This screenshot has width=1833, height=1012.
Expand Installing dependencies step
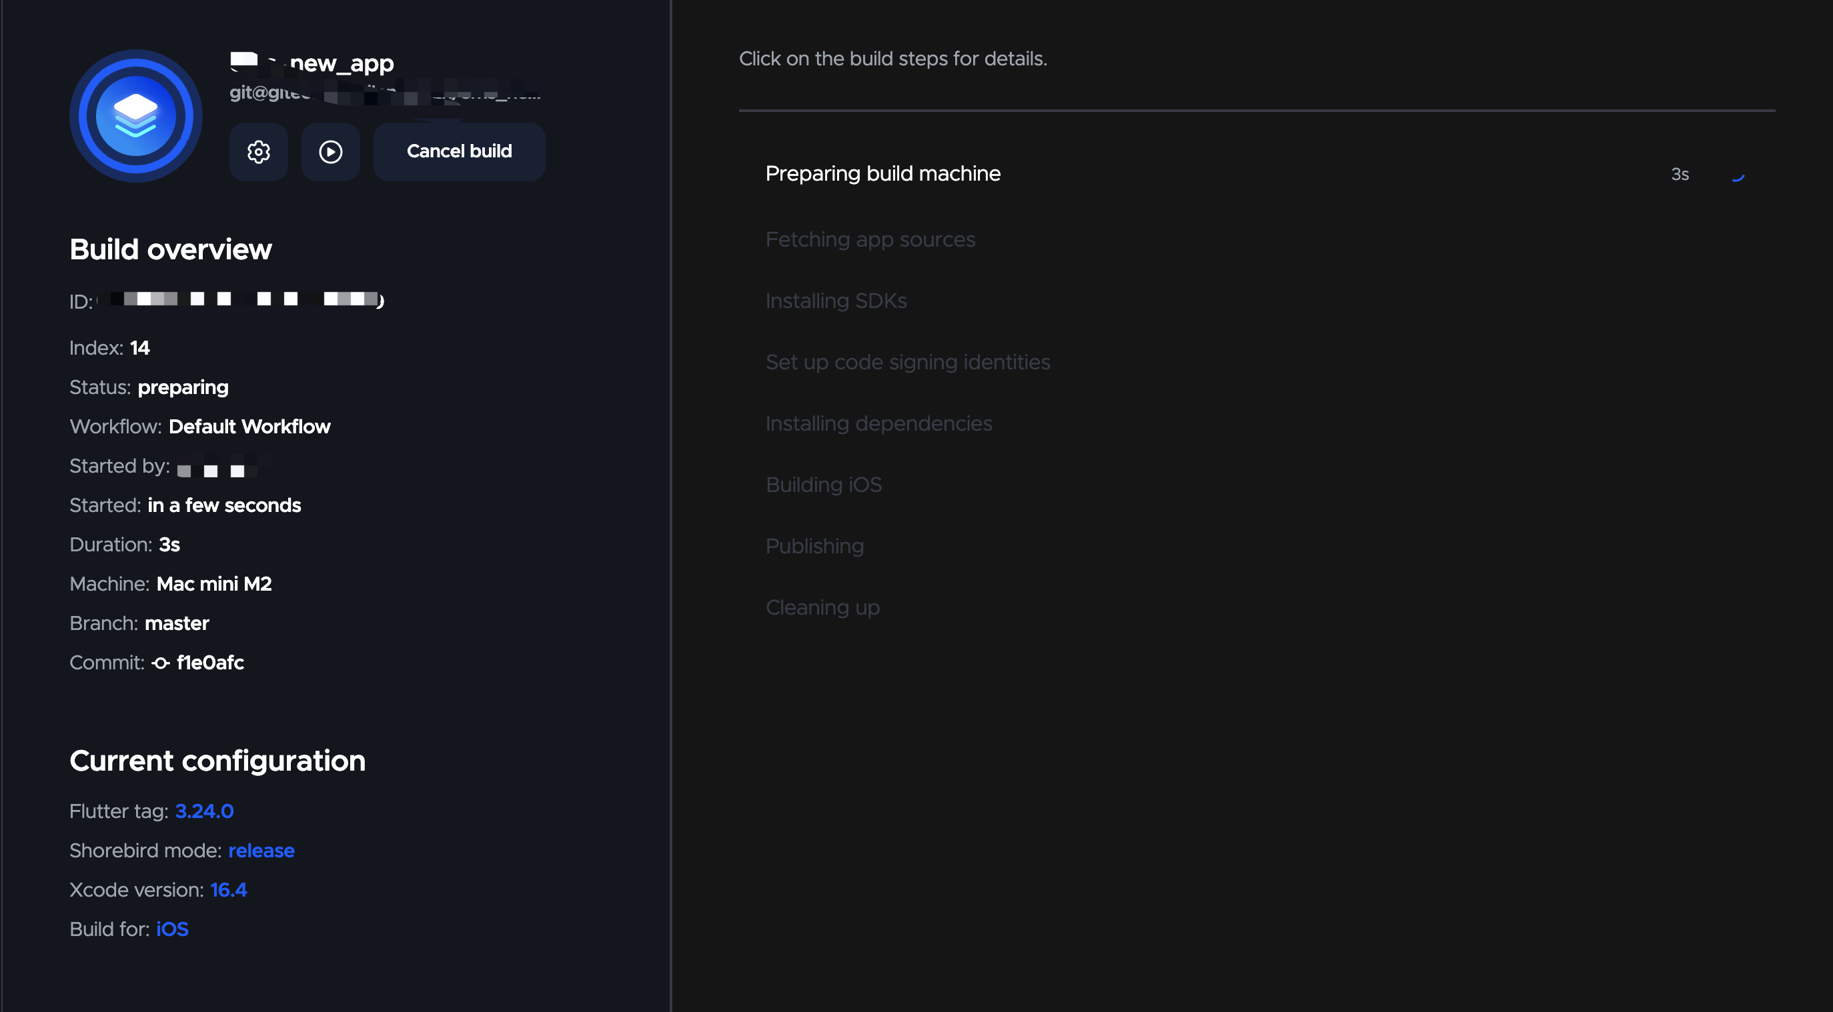coord(878,423)
